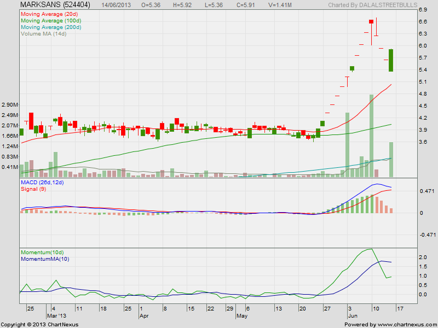Click the high price H=5.92
Viewport: 438px width, 328px height.
(x=183, y=5)
